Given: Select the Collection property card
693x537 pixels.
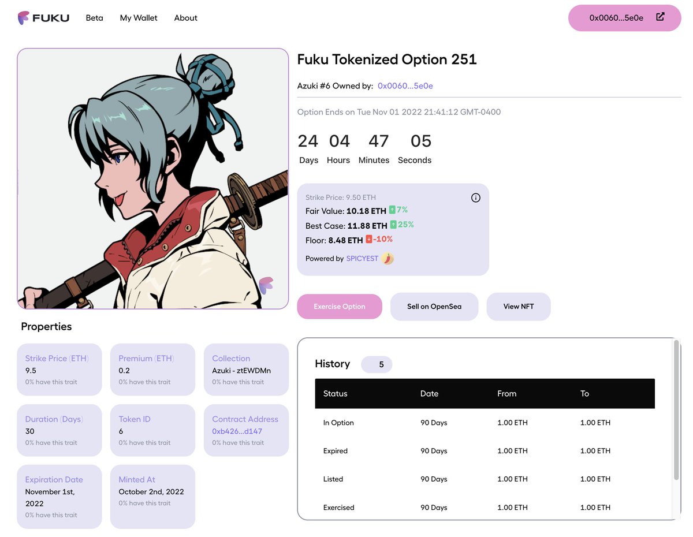Looking at the screenshot, I should point(246,370).
